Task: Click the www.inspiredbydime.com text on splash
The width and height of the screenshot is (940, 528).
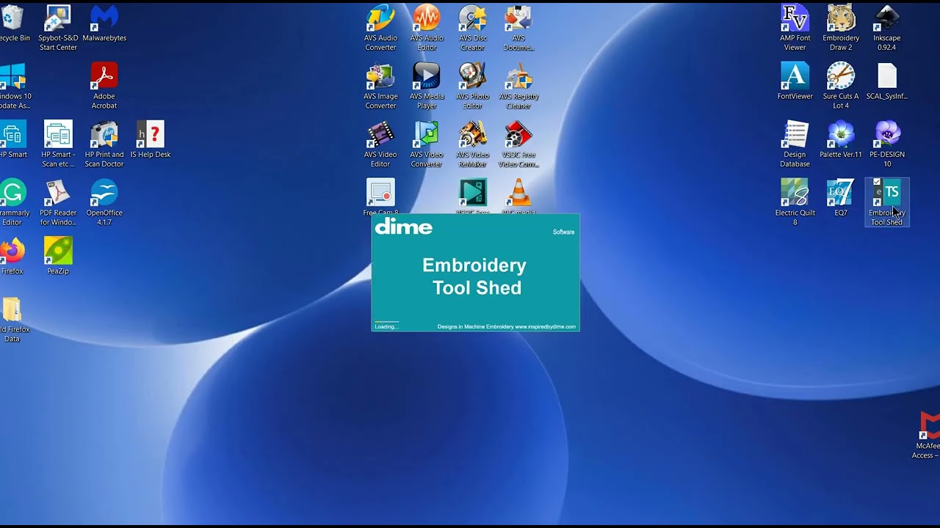Action: 546,327
